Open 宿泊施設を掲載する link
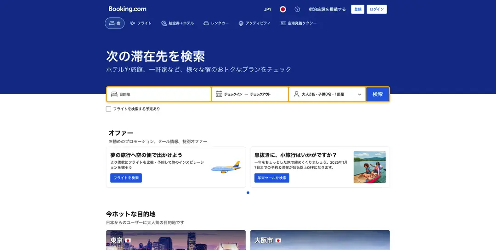The image size is (496, 250). [x=327, y=9]
